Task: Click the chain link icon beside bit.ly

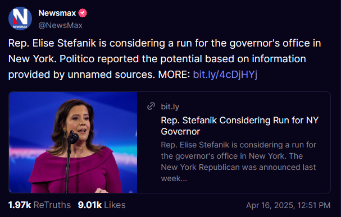Action: point(151,107)
